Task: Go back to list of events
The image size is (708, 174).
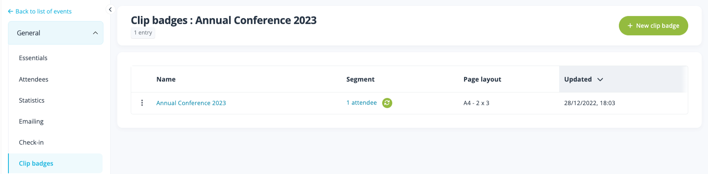Action: tap(43, 11)
